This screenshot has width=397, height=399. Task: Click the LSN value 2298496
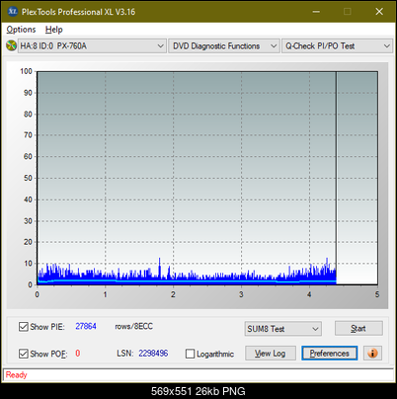coord(153,354)
